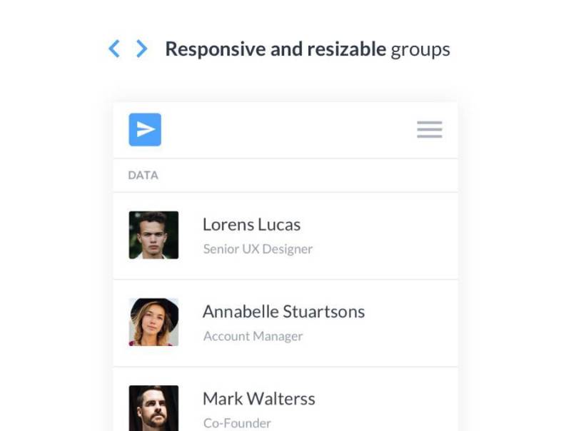
Task: Click the bold 'Responsive and resizable' heading
Action: click(276, 49)
